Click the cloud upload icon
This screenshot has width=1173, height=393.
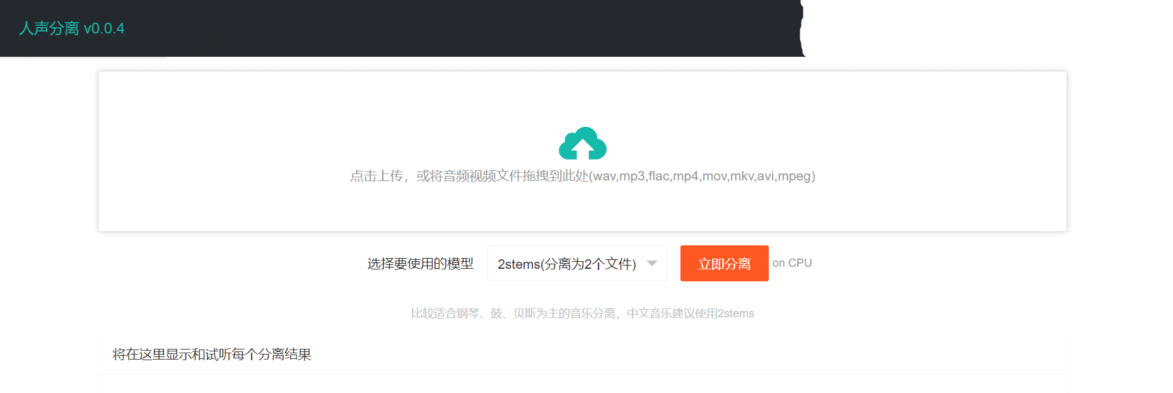tap(582, 144)
